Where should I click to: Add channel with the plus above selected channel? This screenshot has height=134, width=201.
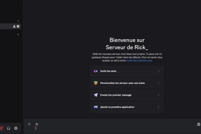(18, 21)
